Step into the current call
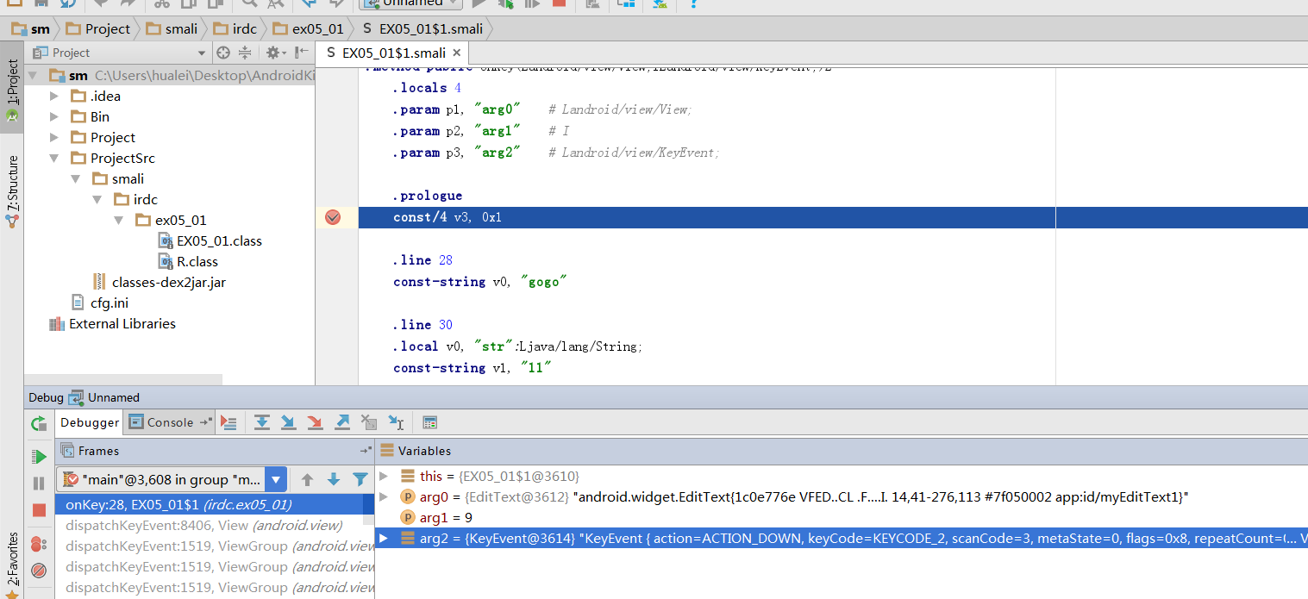Screen dimensions: 1308x599 289,422
